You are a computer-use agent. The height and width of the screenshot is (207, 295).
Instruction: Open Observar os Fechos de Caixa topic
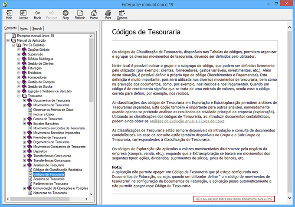[53, 110]
